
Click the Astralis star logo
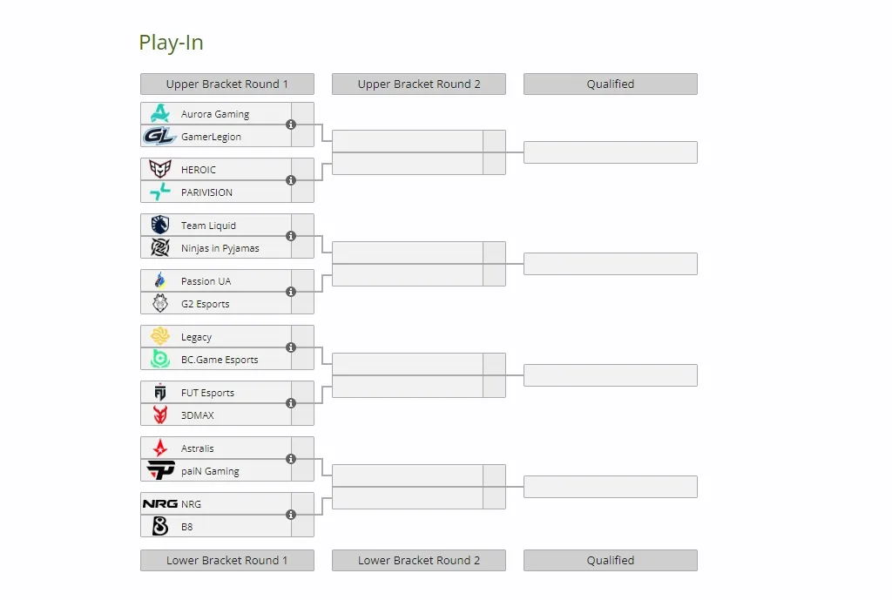click(x=160, y=448)
